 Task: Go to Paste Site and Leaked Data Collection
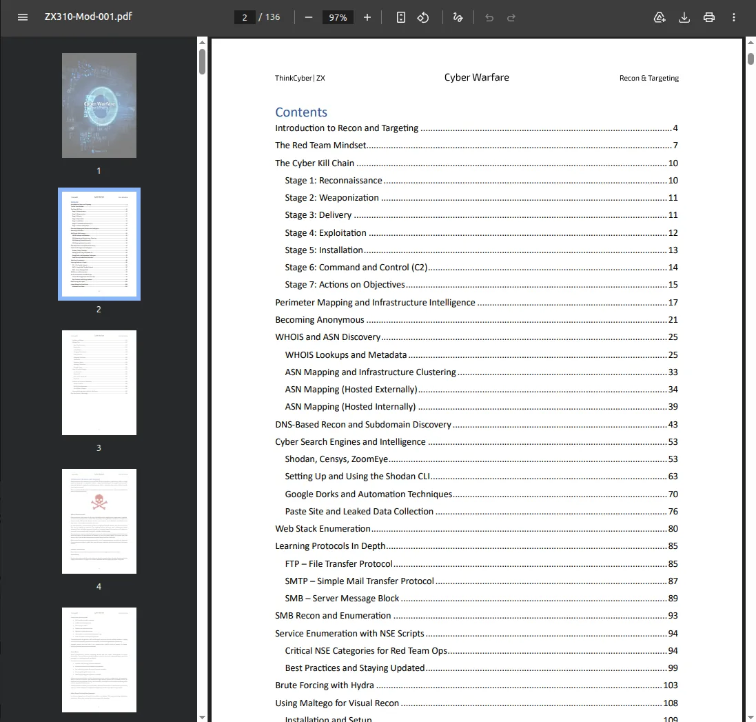coord(481,512)
